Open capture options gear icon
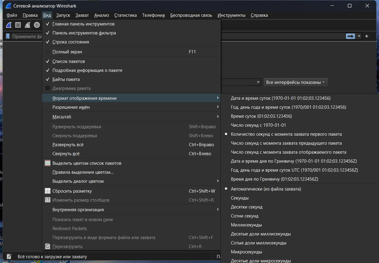 37,25
